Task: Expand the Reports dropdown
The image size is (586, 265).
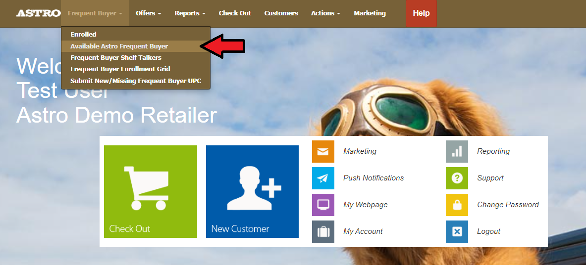Action: pyautogui.click(x=190, y=13)
